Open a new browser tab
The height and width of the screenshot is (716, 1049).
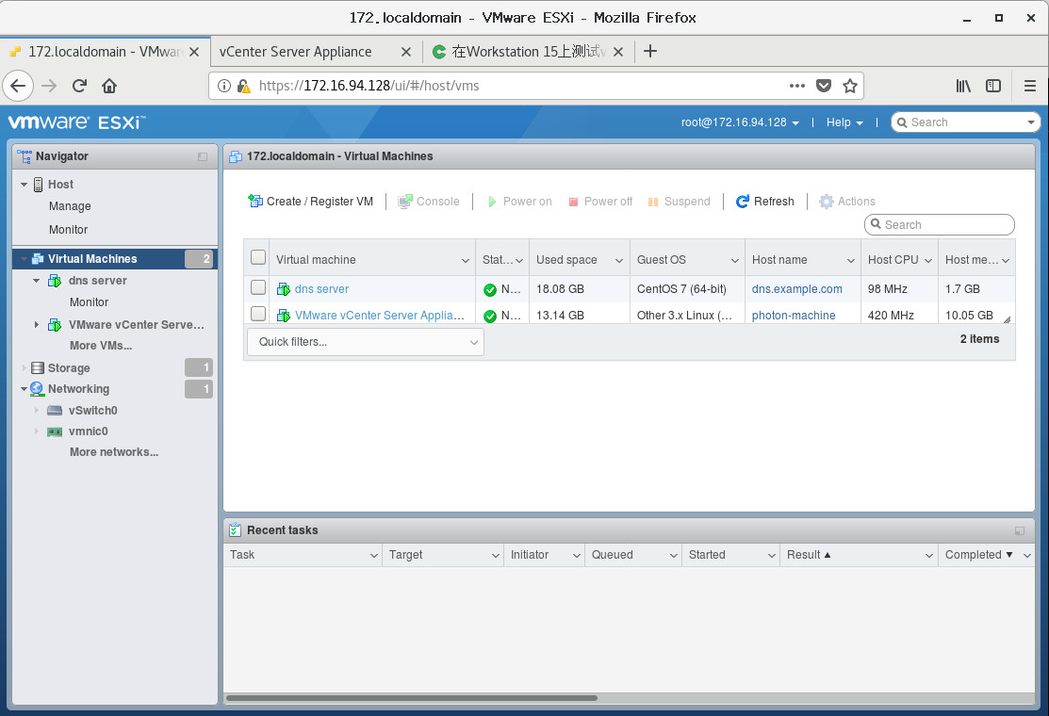649,52
